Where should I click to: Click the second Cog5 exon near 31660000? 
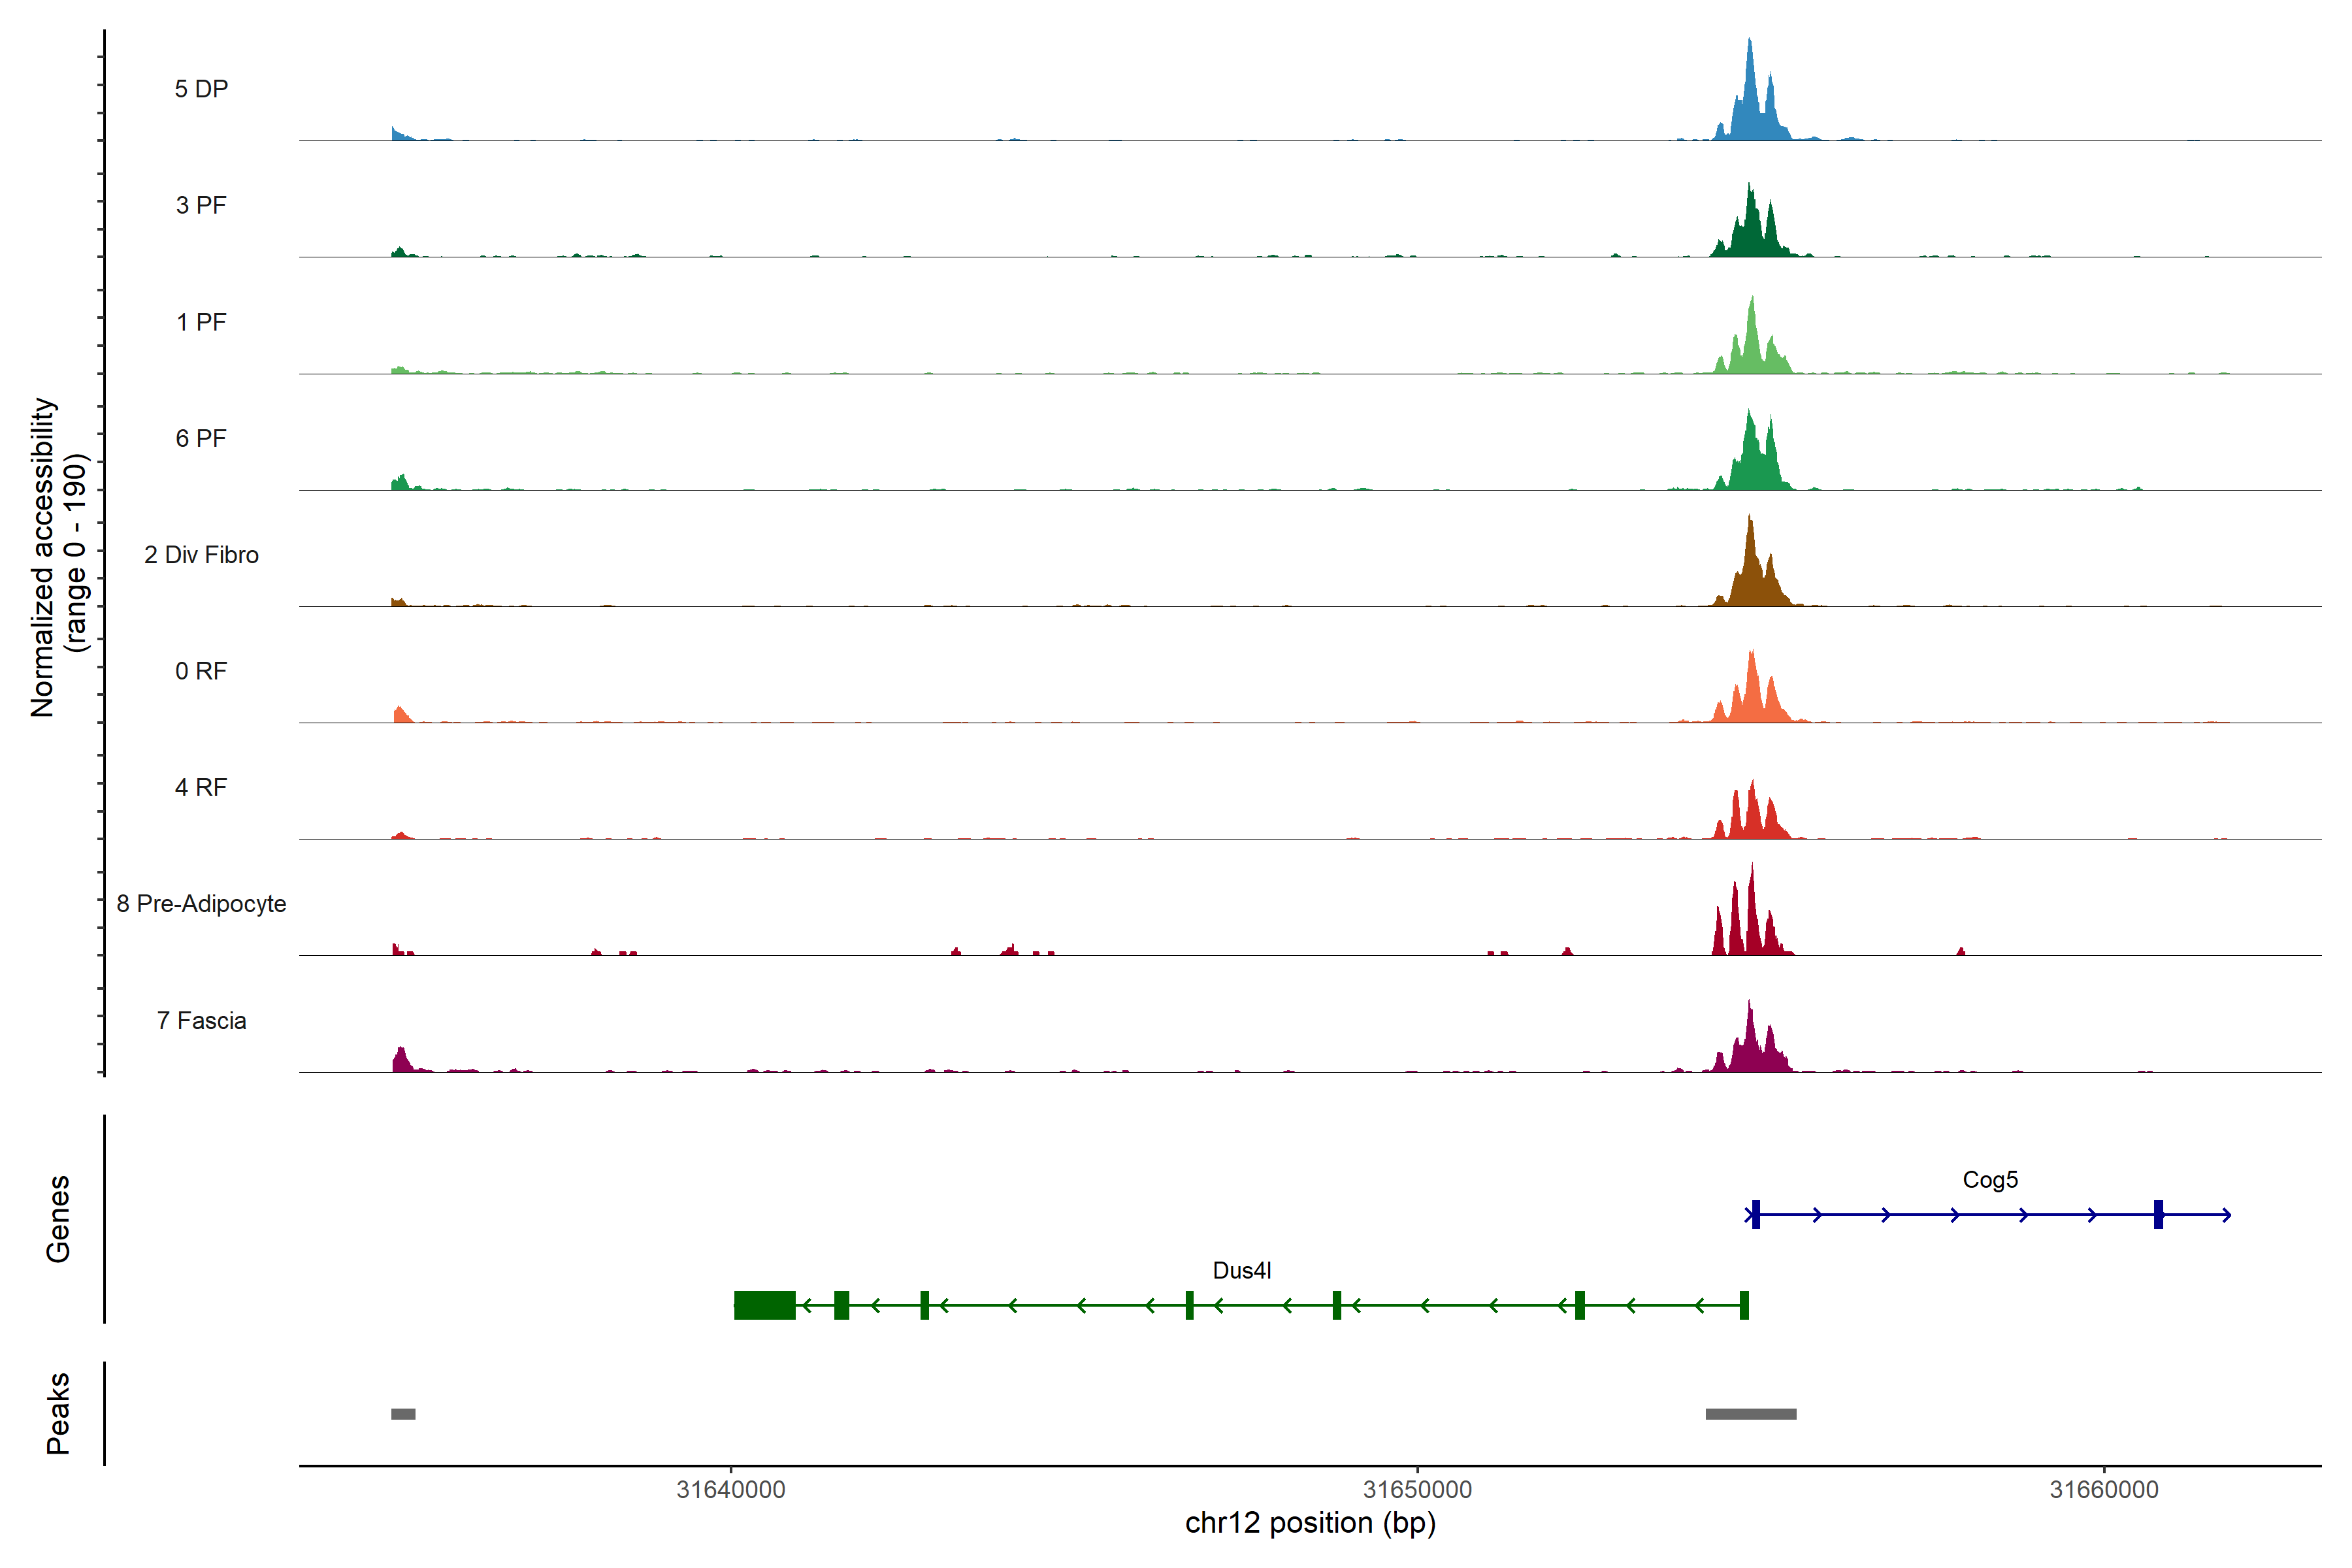pyautogui.click(x=2159, y=1215)
